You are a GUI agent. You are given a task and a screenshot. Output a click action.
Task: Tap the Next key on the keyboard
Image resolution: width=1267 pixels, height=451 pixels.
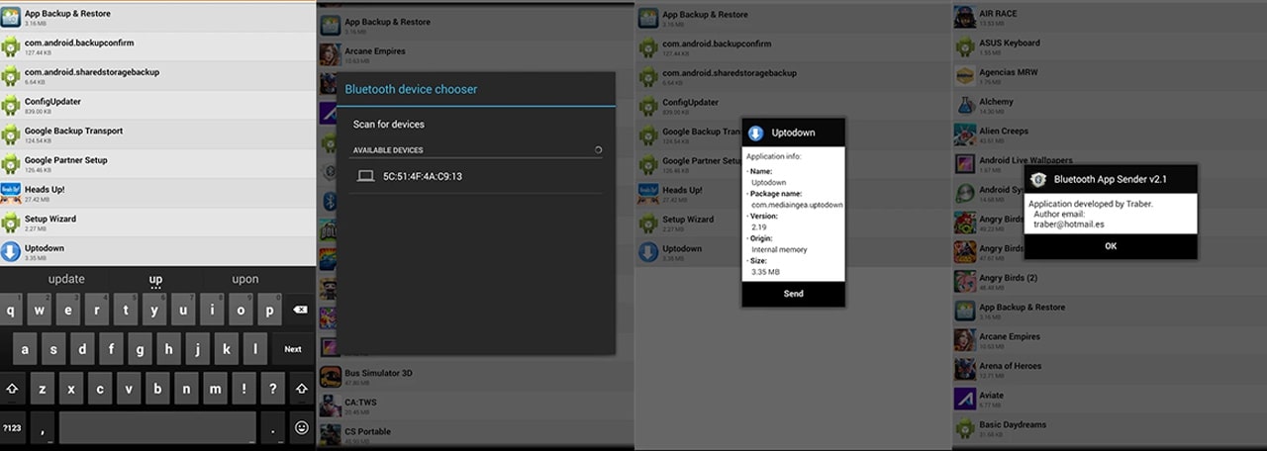[293, 349]
